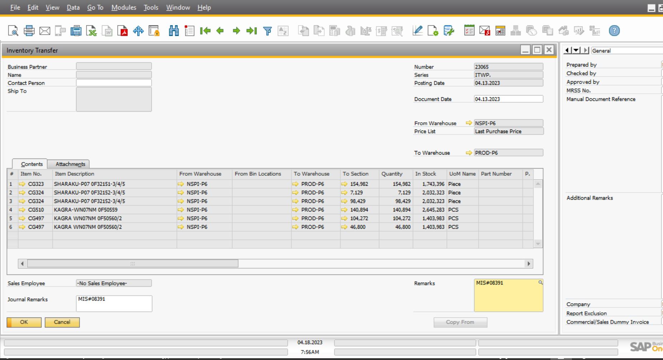Open Query Manager database-wrench icon
This screenshot has width=663, height=360.
click(x=449, y=31)
